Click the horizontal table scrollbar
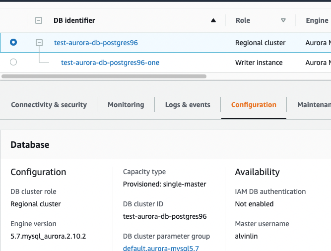This screenshot has width=331, height=251. click(104, 76)
